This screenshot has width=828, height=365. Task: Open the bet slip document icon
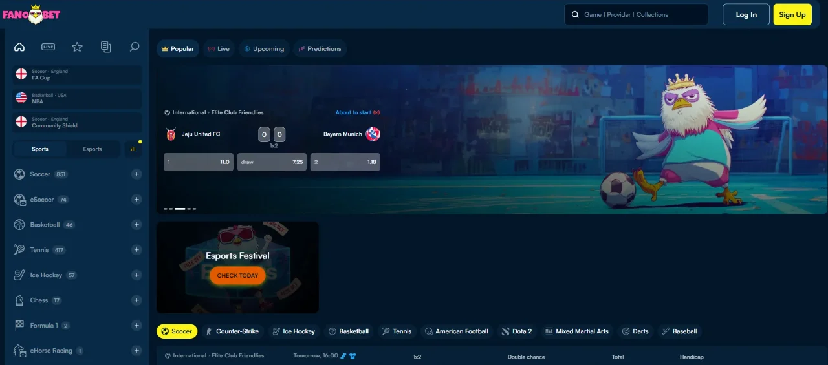coord(106,47)
